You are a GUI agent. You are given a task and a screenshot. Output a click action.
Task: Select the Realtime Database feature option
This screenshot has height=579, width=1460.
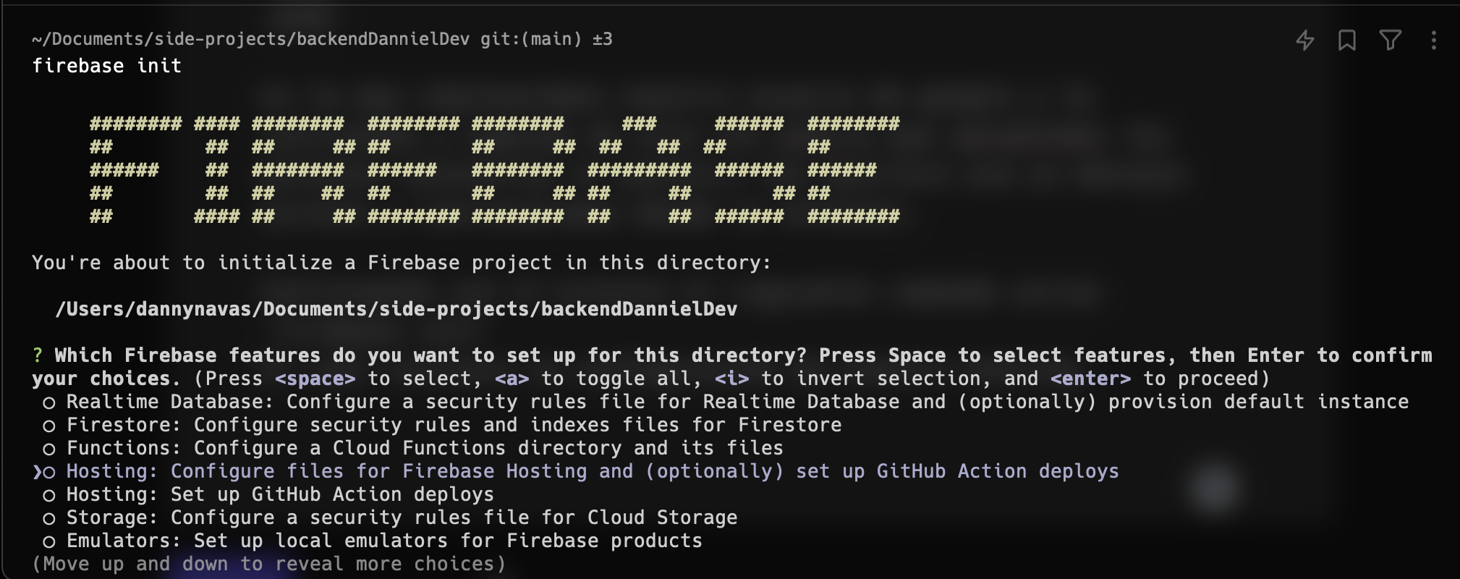(x=49, y=402)
